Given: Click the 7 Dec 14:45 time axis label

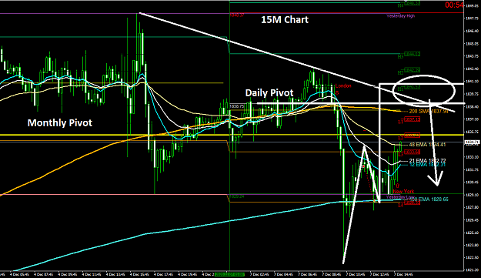Looking at the screenshot, I should [x=403, y=274].
